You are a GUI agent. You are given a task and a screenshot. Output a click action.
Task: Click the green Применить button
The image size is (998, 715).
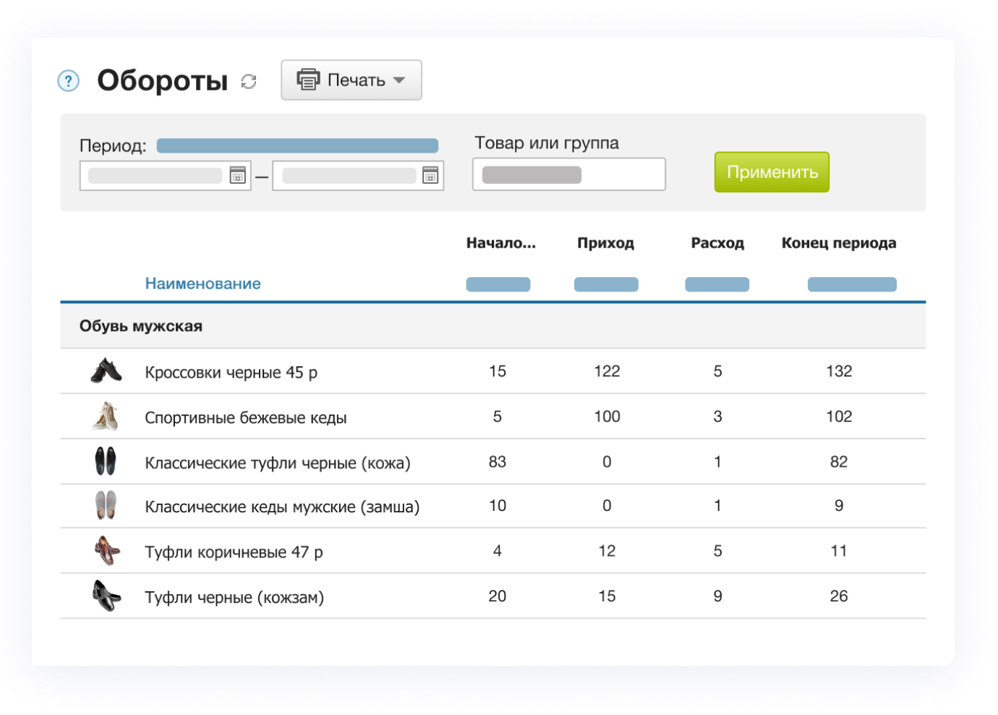(x=772, y=172)
